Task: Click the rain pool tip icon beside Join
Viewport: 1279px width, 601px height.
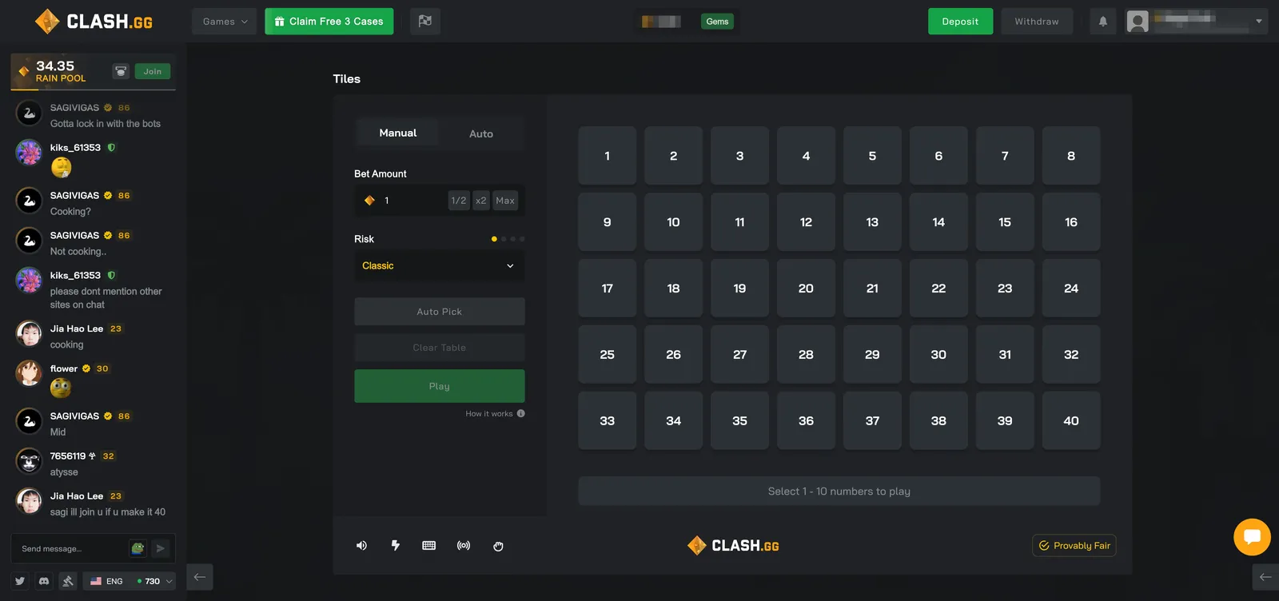Action: click(121, 71)
